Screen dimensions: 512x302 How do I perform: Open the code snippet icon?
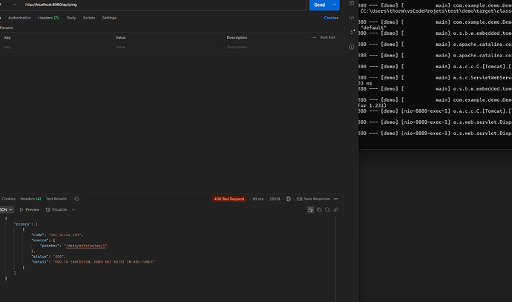click(351, 18)
